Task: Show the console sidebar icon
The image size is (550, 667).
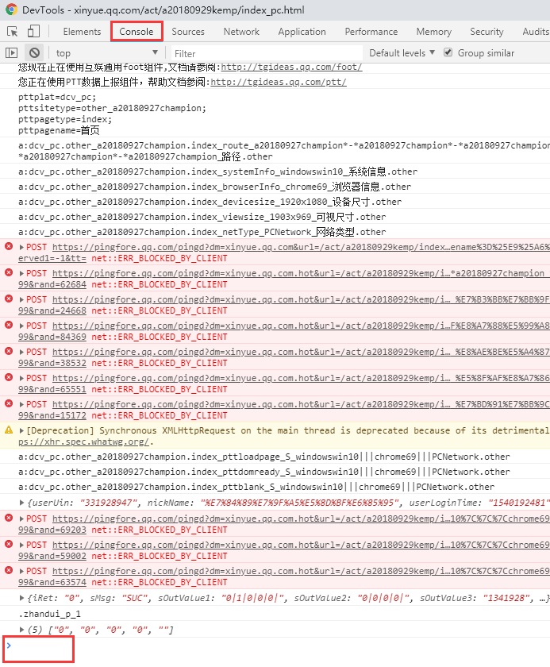Action: pyautogui.click(x=11, y=52)
